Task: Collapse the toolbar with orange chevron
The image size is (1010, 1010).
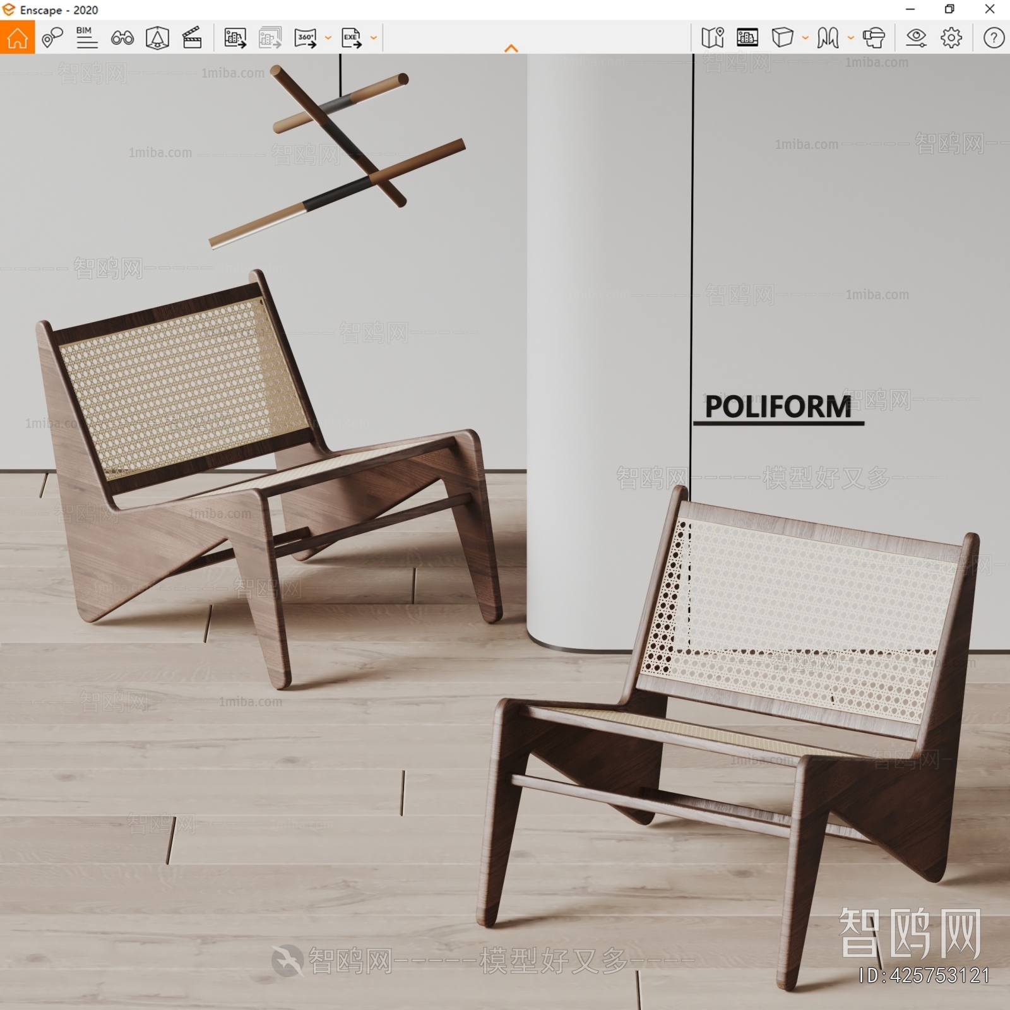Action: tap(511, 48)
